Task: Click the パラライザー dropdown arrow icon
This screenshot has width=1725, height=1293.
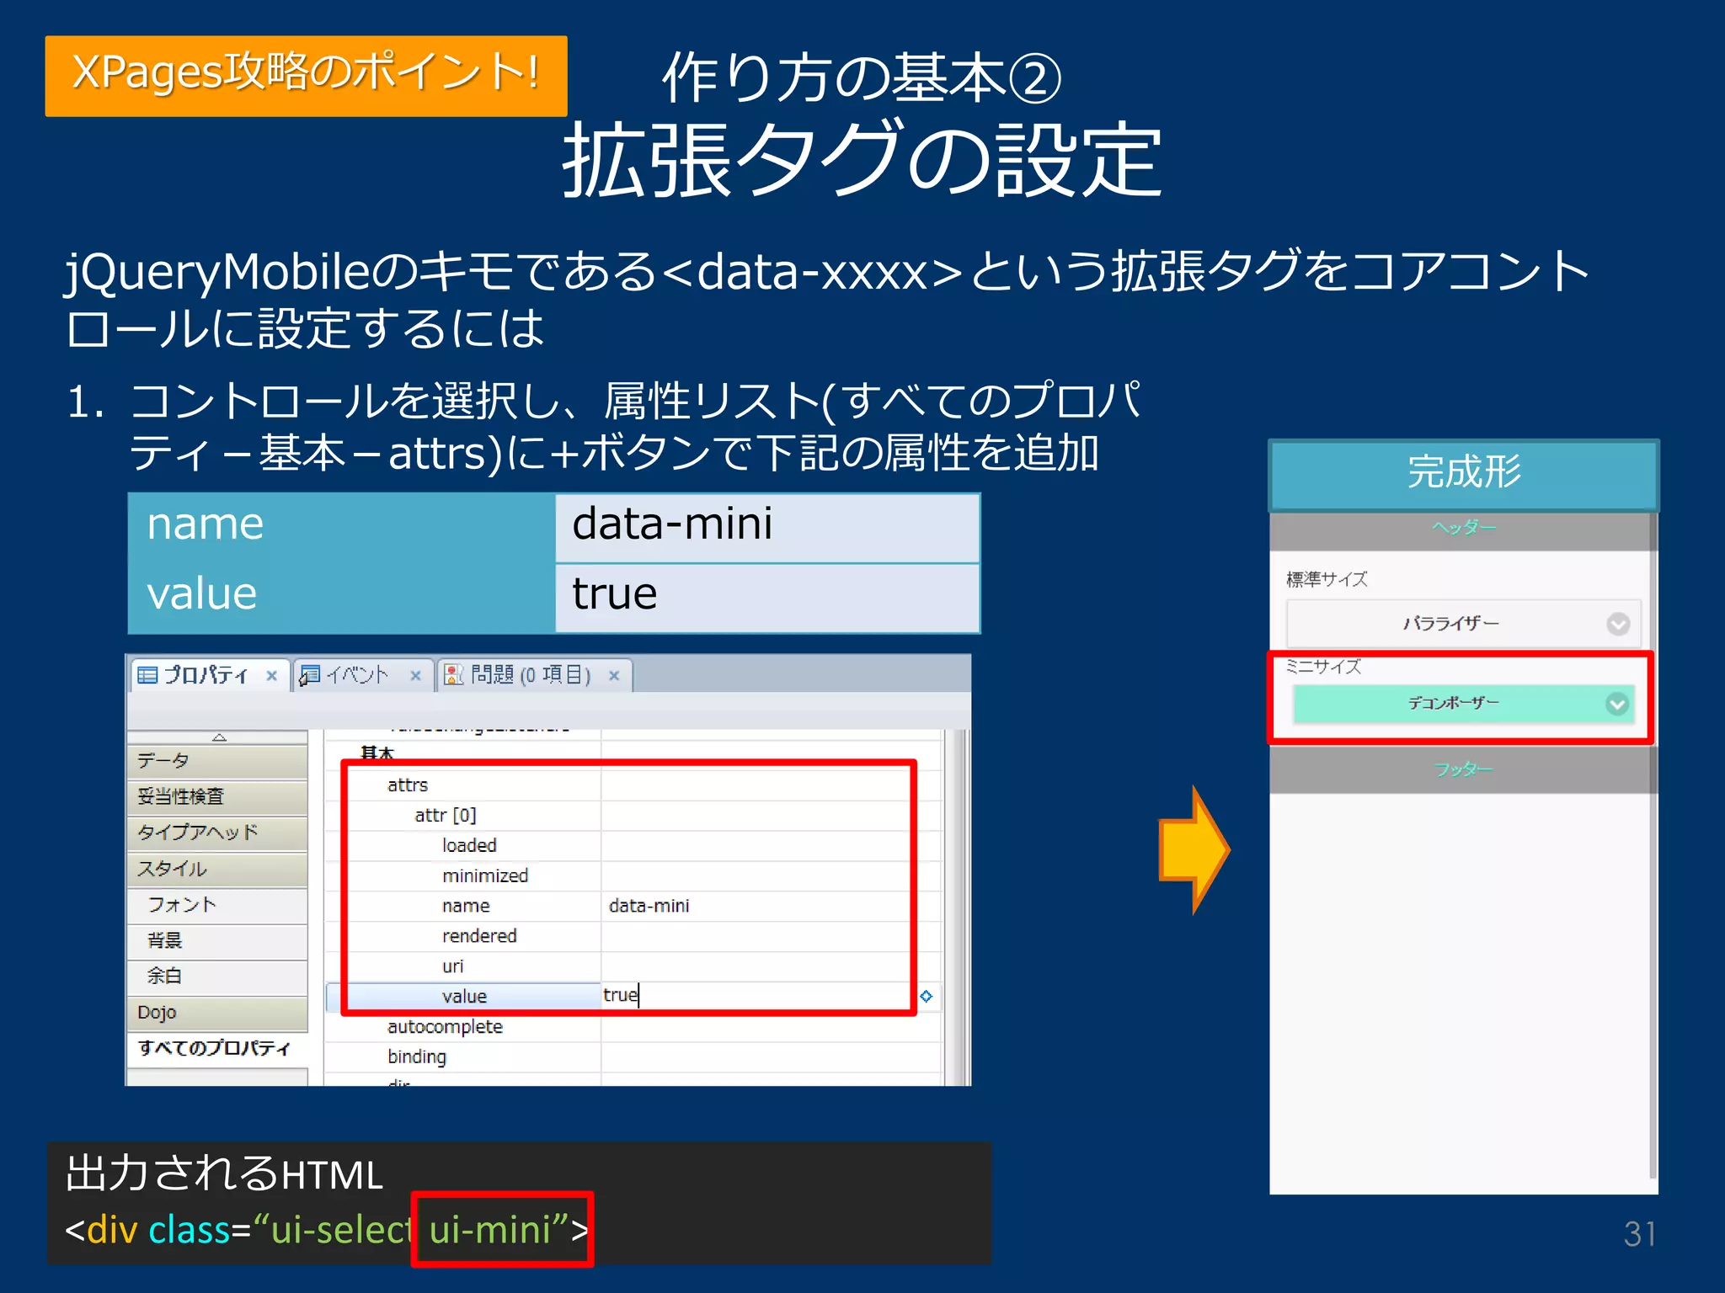Action: (x=1618, y=624)
